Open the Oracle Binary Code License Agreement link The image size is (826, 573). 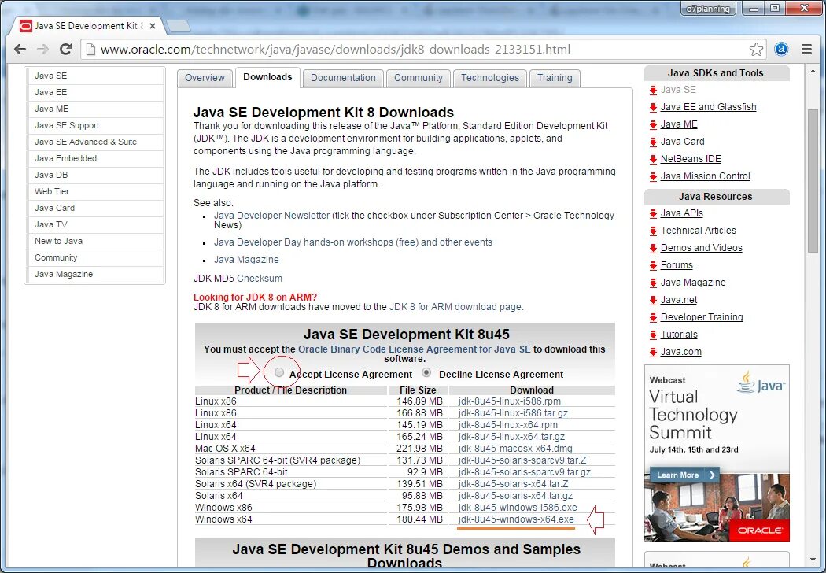point(414,349)
